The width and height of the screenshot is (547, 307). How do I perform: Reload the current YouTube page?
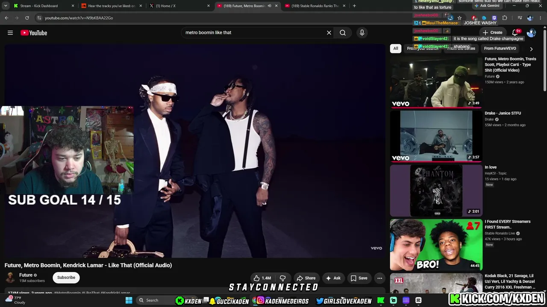coord(27,18)
